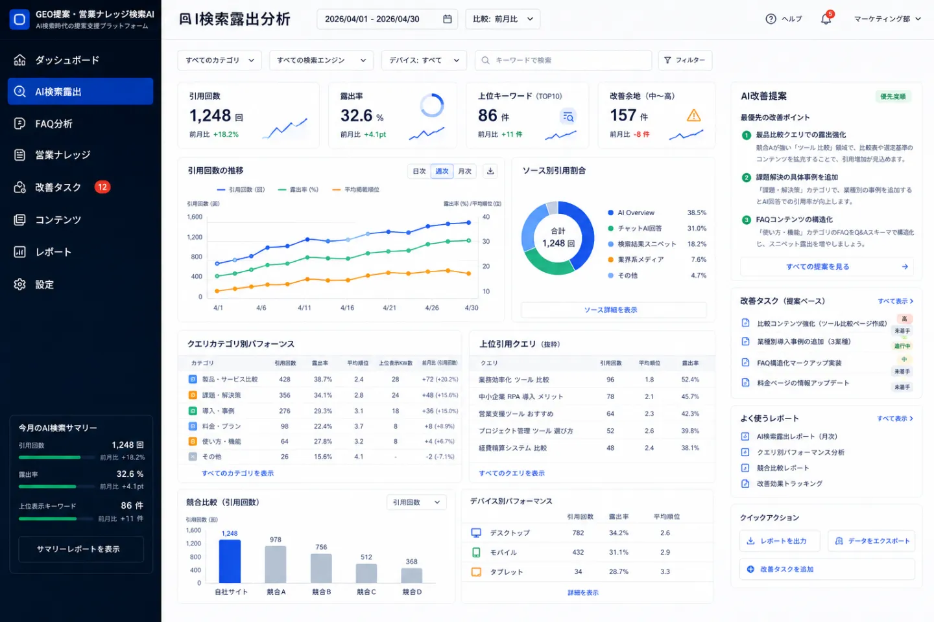This screenshot has width=934, height=622.
Task: Click the キーワードで検索 input field
Action: [563, 60]
